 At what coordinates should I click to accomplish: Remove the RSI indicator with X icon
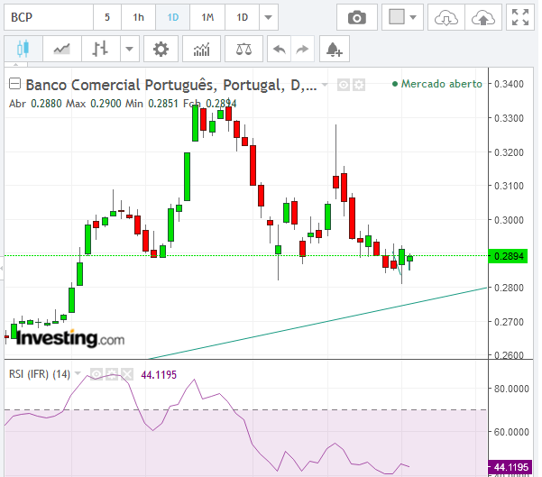(x=127, y=374)
